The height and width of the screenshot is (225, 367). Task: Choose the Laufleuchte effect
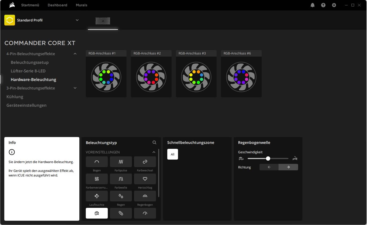97,196
